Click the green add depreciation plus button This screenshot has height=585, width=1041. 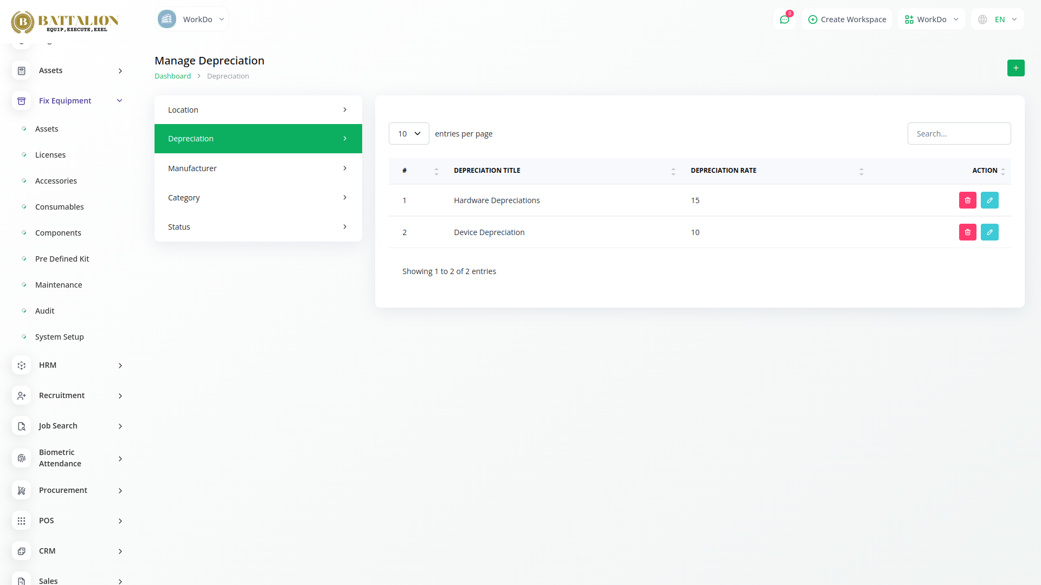tap(1016, 68)
